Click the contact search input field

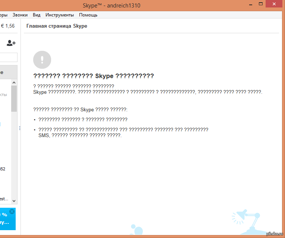[8, 57]
